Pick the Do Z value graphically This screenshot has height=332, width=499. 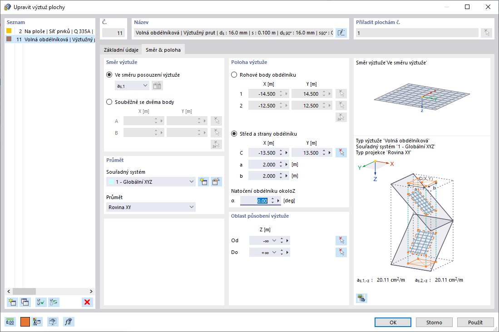click(341, 252)
